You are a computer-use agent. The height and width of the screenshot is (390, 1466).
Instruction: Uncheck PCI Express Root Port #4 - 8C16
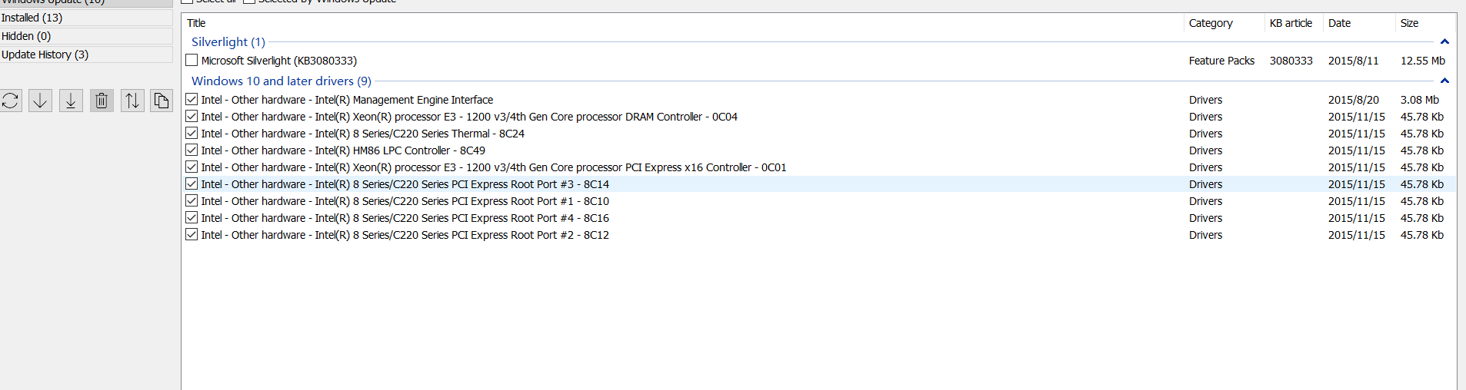click(192, 217)
